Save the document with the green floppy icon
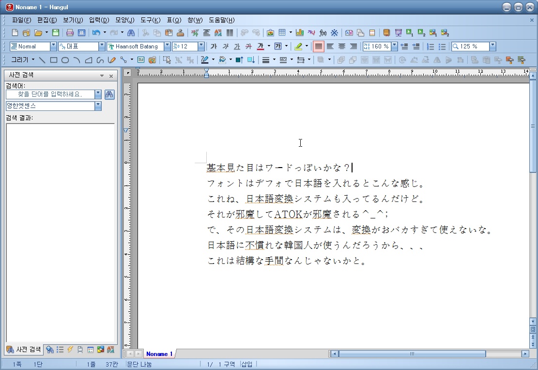This screenshot has width=538, height=370. click(56, 32)
